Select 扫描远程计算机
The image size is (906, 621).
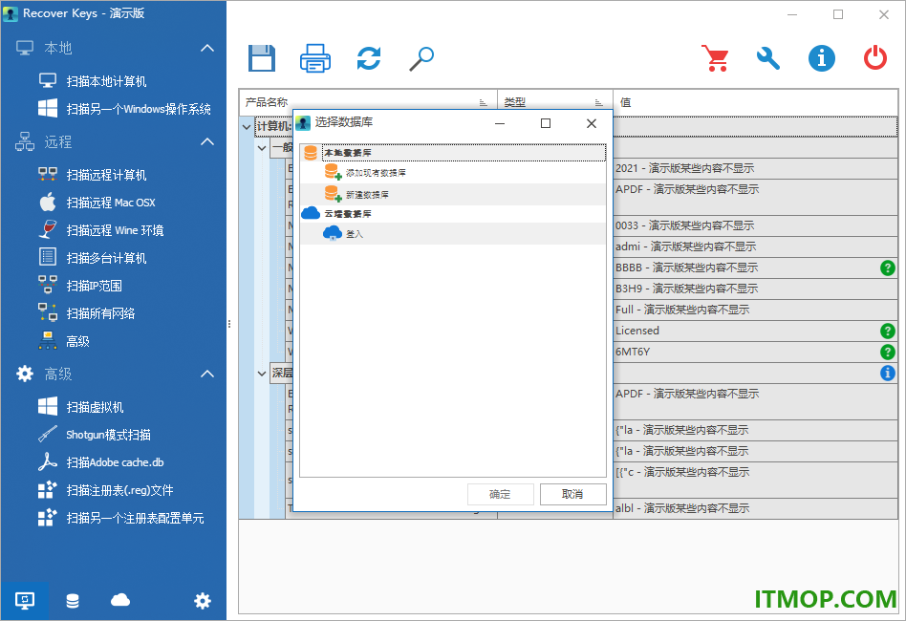[x=106, y=175]
